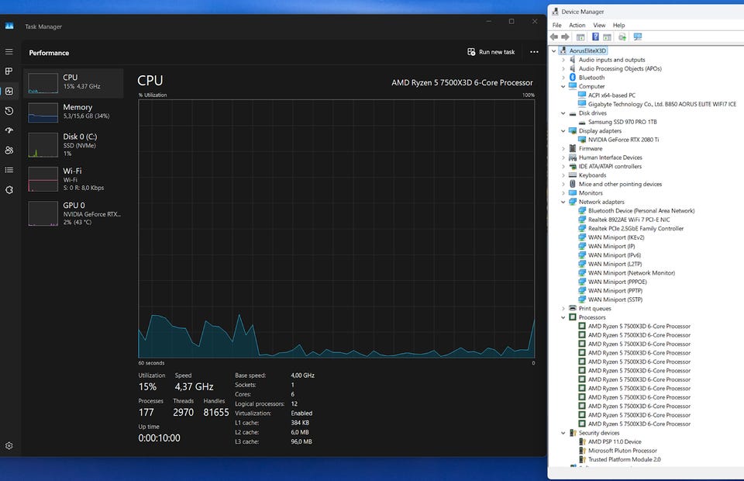
Task: Open Details page in Task Manager sidebar
Action: (x=9, y=170)
